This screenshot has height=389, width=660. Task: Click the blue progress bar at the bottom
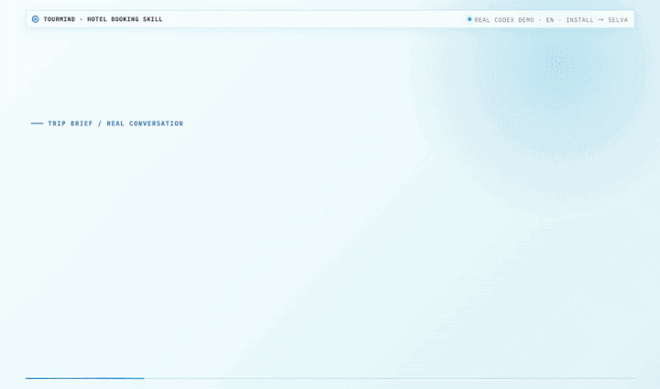coord(84,379)
